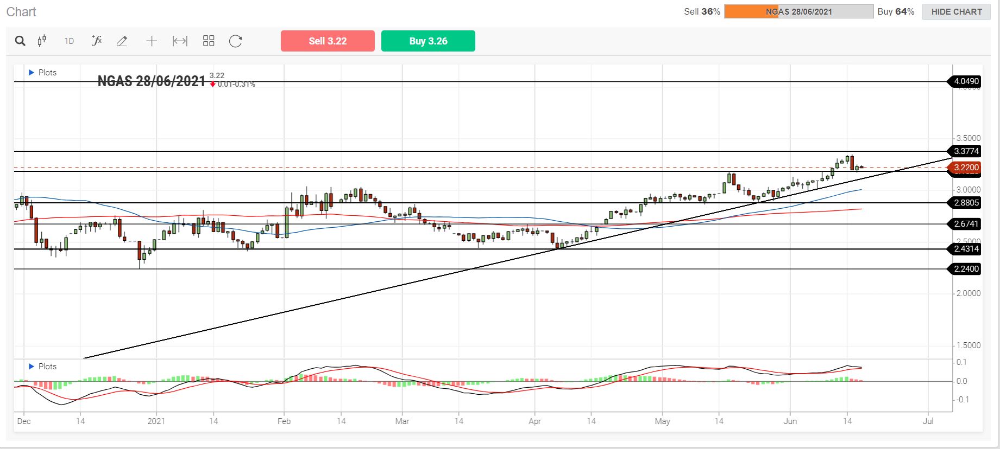Click the 1.5000 price axis tick
Image resolution: width=1000 pixels, height=449 pixels.
[968, 345]
